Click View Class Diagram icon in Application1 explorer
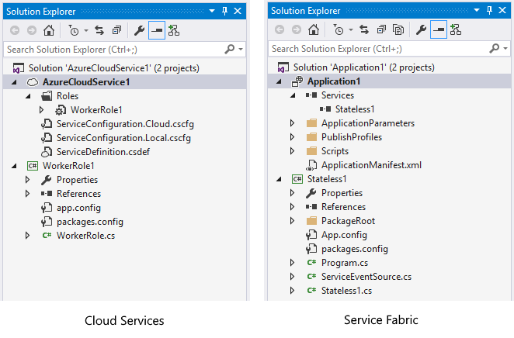This screenshot has height=338, width=514. (456, 30)
